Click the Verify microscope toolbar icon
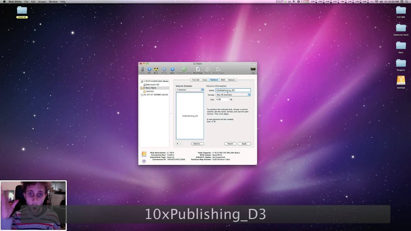This screenshot has width=411, height=231. coord(142,69)
